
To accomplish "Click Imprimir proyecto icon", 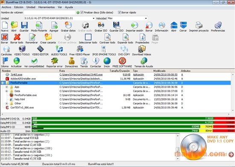I will (x=199, y=25).
